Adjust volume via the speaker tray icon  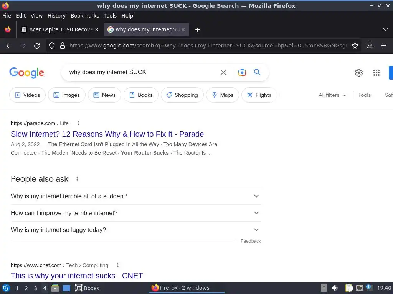(x=335, y=288)
